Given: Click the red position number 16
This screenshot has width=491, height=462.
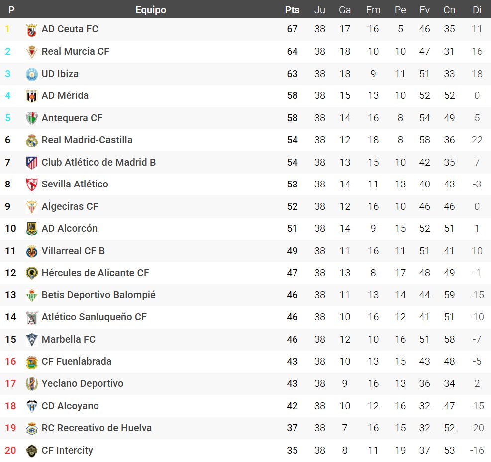Looking at the screenshot, I should pyautogui.click(x=10, y=361).
